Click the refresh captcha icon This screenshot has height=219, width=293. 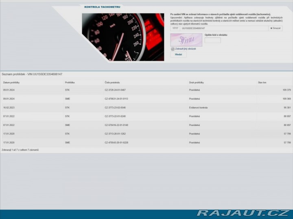pyautogui.click(x=173, y=49)
